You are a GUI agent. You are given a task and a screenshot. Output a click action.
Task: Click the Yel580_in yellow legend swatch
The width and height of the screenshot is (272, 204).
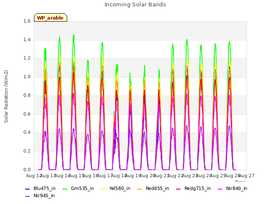click(103, 189)
